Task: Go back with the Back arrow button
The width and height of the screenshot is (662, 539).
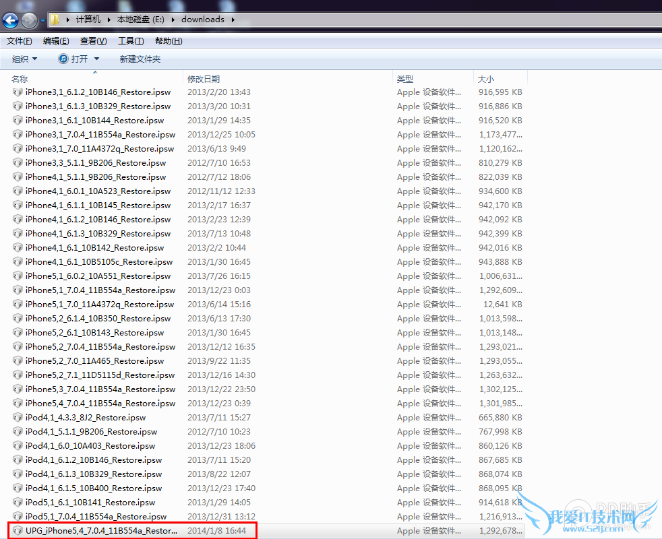Action: click(11, 20)
